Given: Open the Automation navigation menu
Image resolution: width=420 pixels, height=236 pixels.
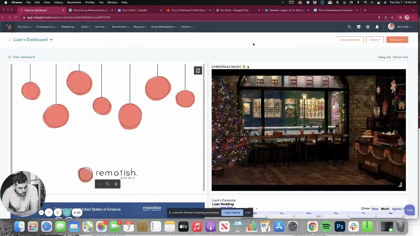Looking at the screenshot, I should 120,27.
